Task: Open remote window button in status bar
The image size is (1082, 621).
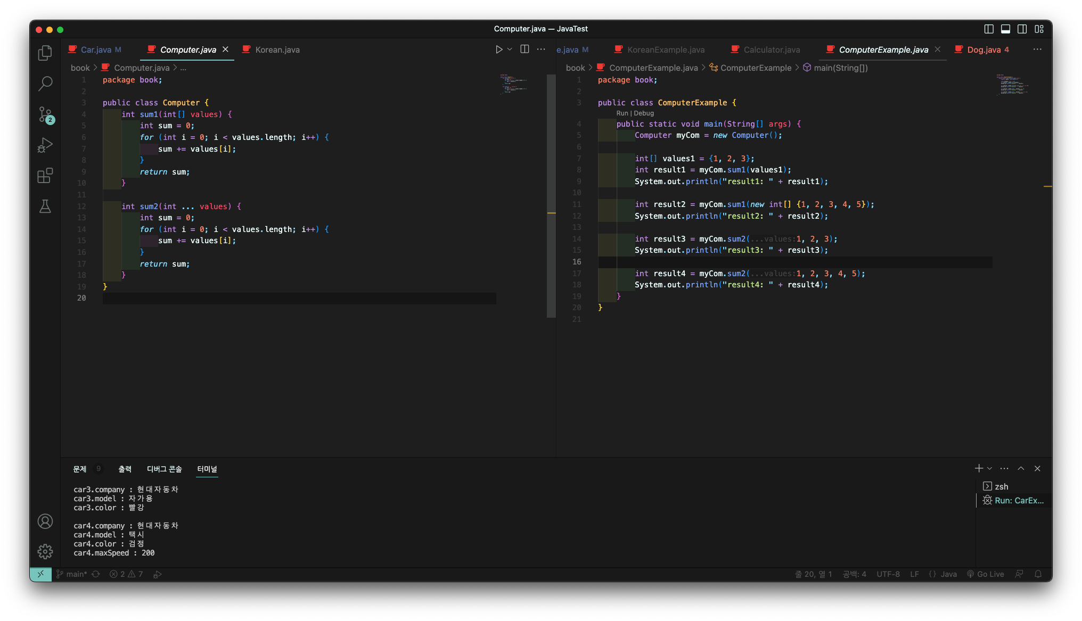Action: (40, 574)
